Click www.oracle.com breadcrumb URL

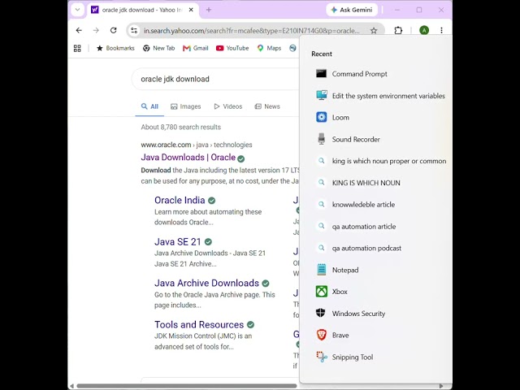coord(166,145)
